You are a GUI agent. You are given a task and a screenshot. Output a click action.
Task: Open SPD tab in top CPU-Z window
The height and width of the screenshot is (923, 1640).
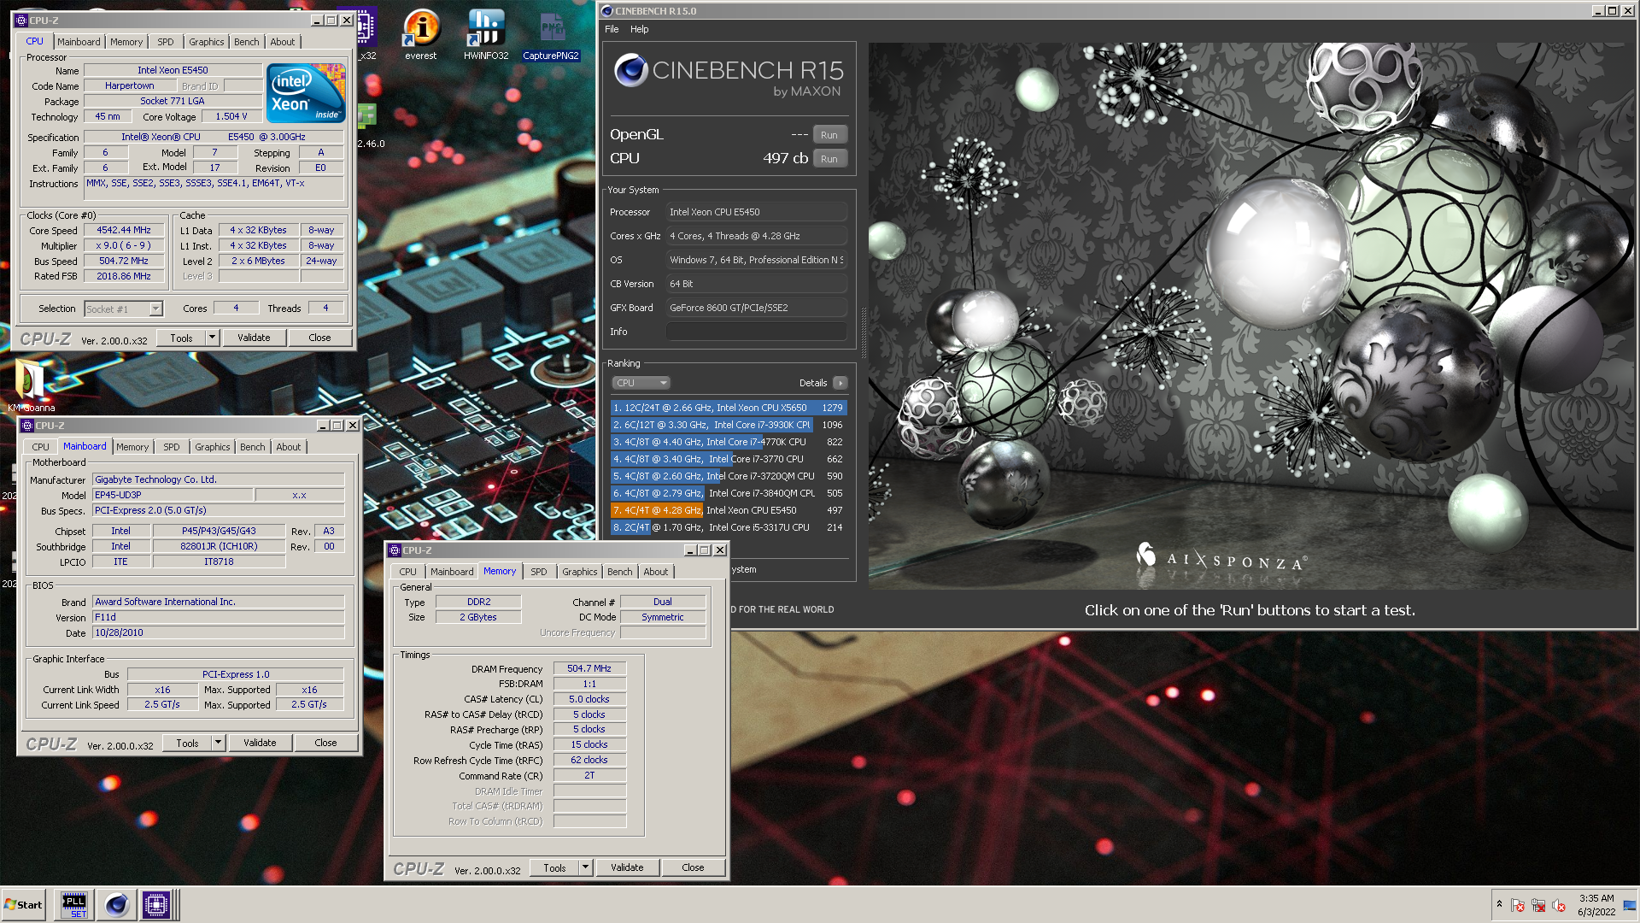pos(166,42)
